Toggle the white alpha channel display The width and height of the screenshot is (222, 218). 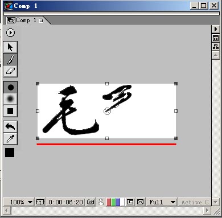(x=122, y=202)
